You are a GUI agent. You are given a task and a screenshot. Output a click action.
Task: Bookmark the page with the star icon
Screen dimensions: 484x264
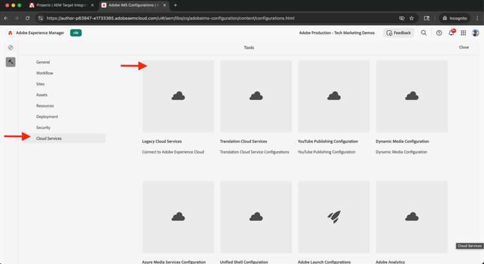click(x=412, y=18)
